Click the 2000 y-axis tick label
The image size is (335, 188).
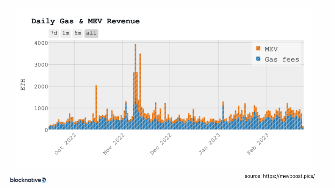click(x=41, y=87)
